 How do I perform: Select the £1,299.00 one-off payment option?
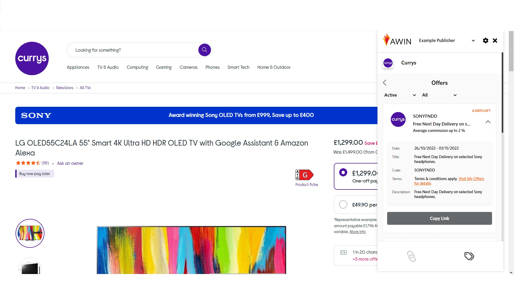pos(343,173)
